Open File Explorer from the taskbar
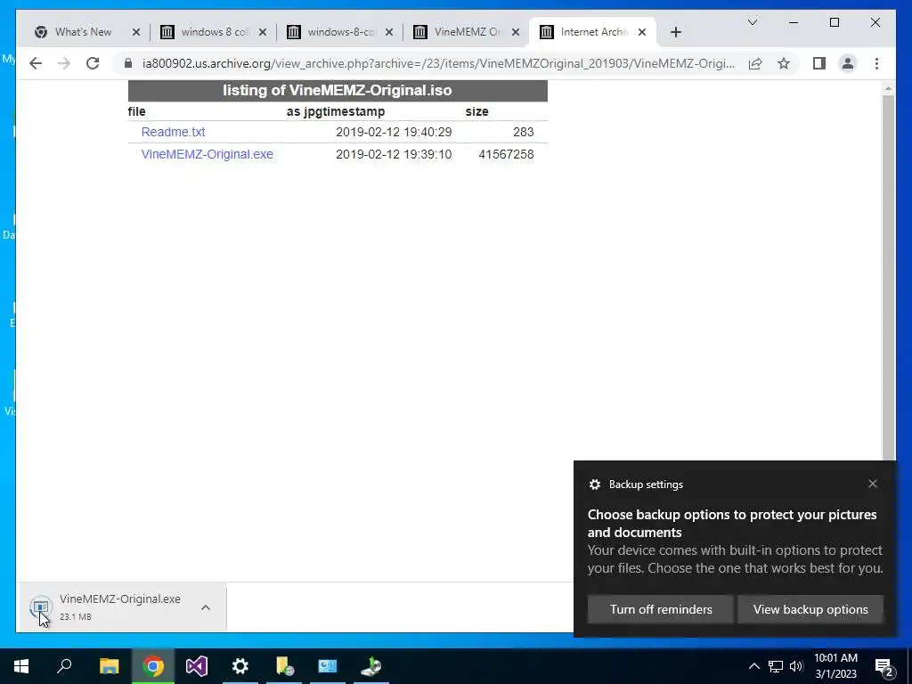 pos(109,666)
